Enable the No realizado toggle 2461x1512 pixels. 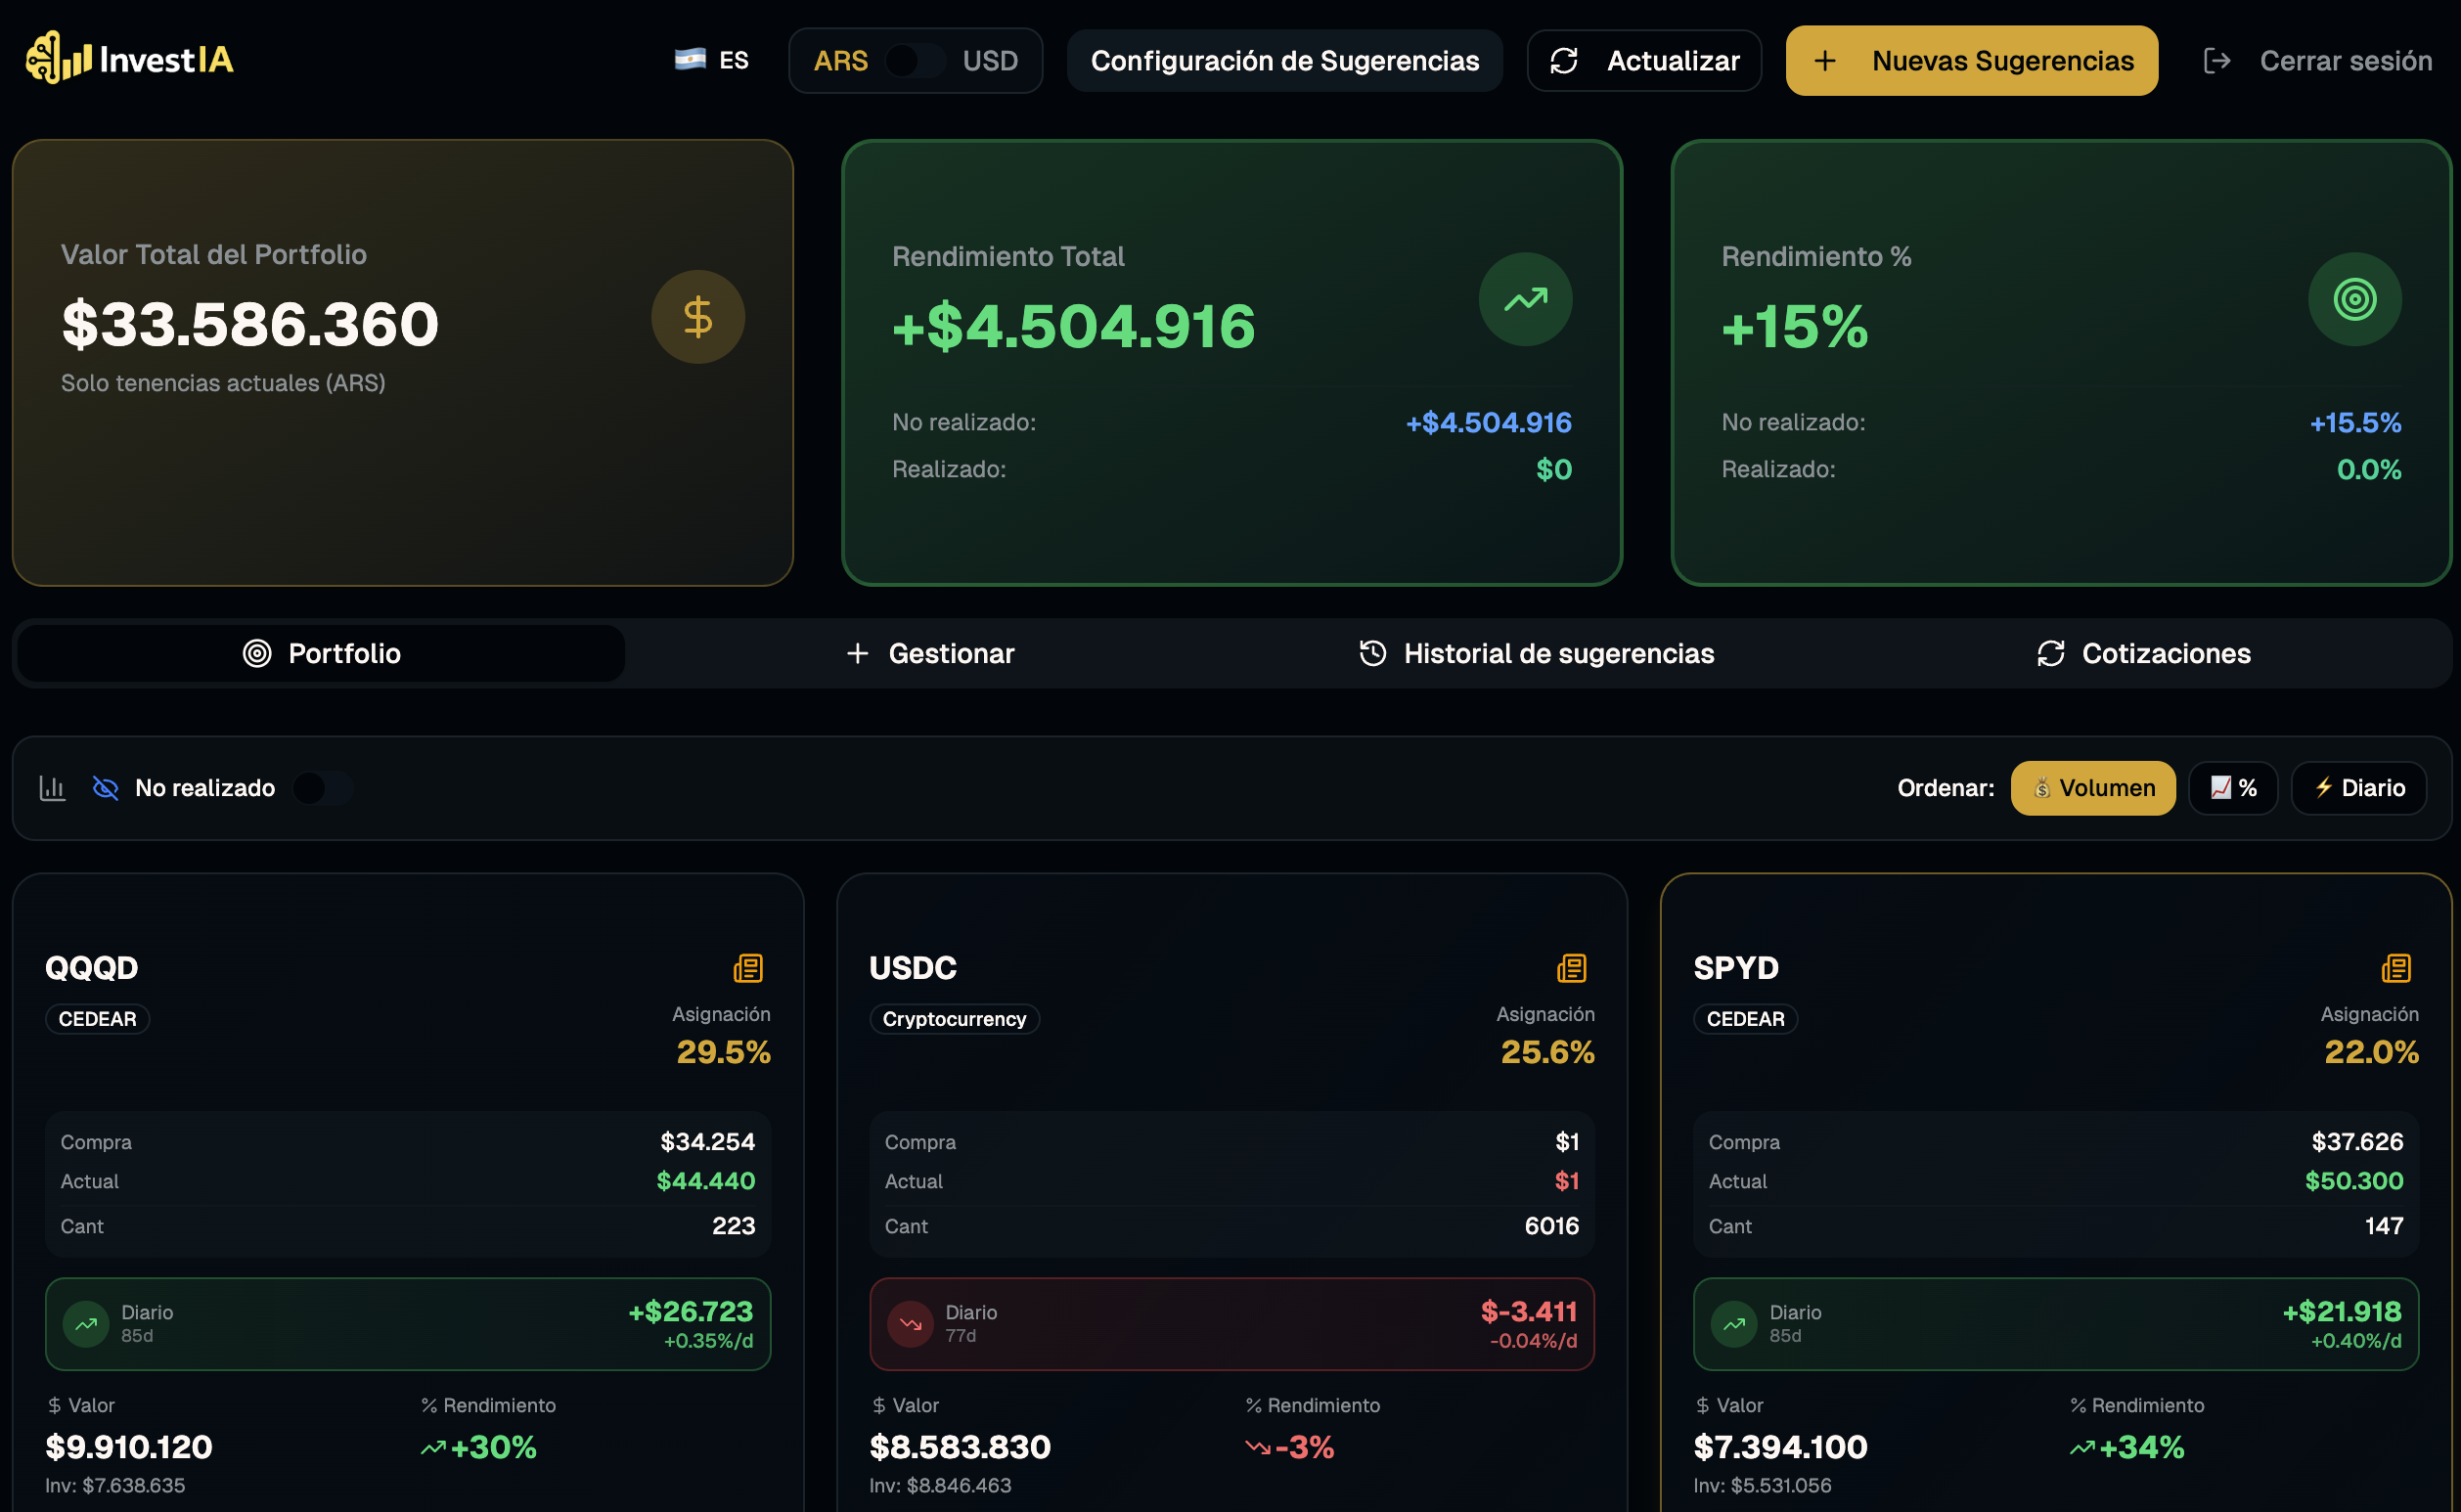click(x=322, y=788)
